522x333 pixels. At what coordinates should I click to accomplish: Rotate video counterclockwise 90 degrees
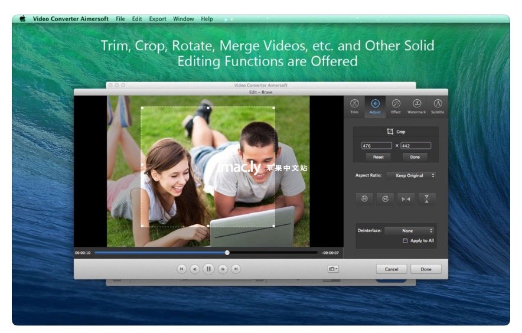tap(364, 199)
